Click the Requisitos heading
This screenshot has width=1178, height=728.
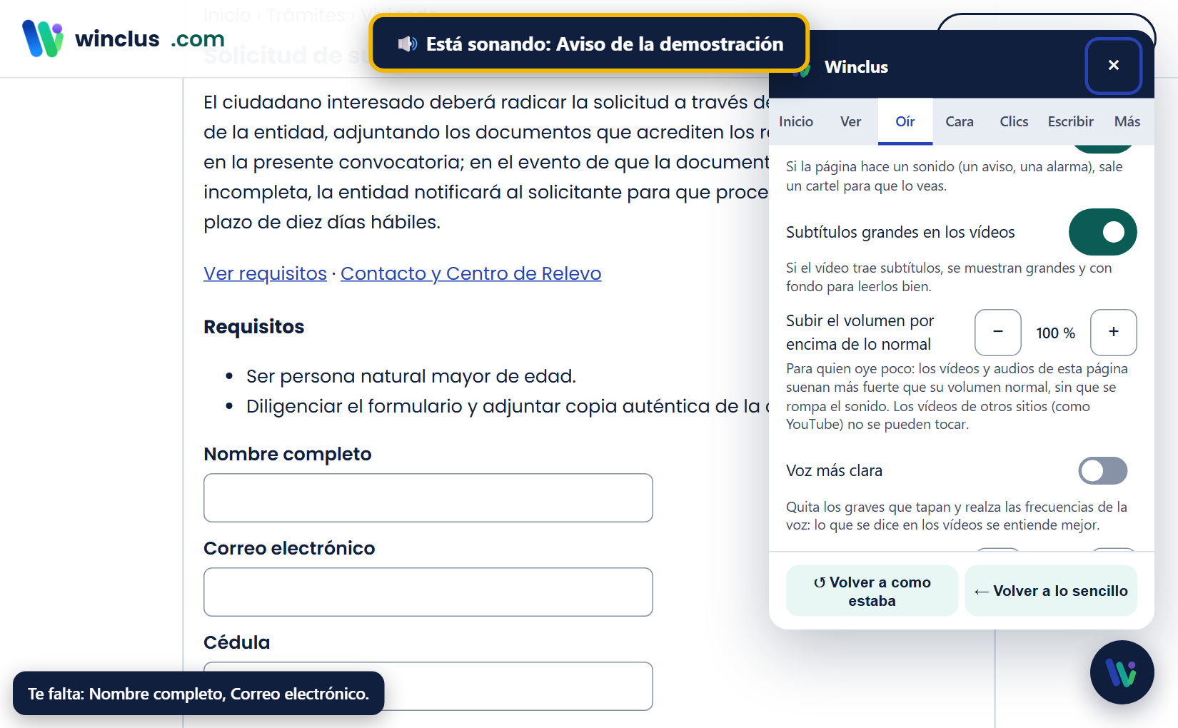pyautogui.click(x=253, y=327)
